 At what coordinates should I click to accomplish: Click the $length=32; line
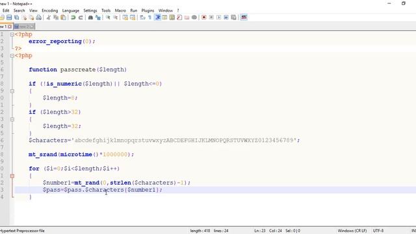pyautogui.click(x=62, y=126)
